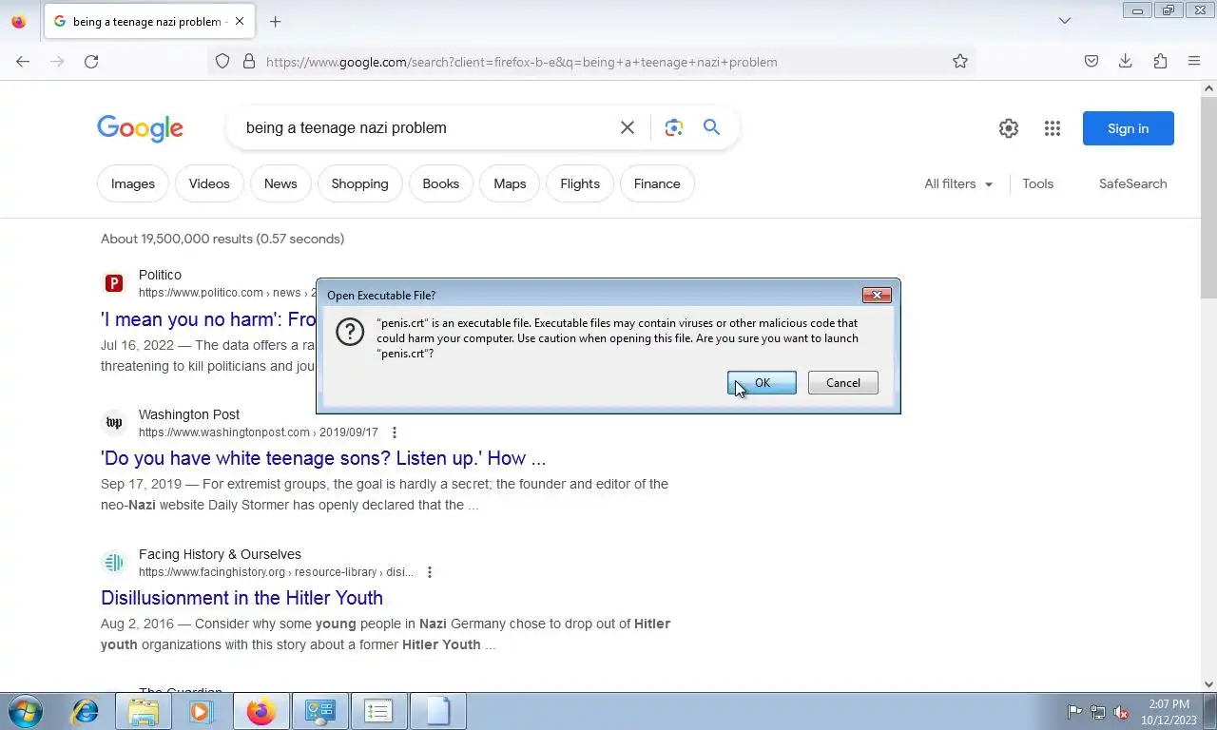Submit search with magnifier icon
Viewport: 1217px width, 730px height.
[x=711, y=127]
